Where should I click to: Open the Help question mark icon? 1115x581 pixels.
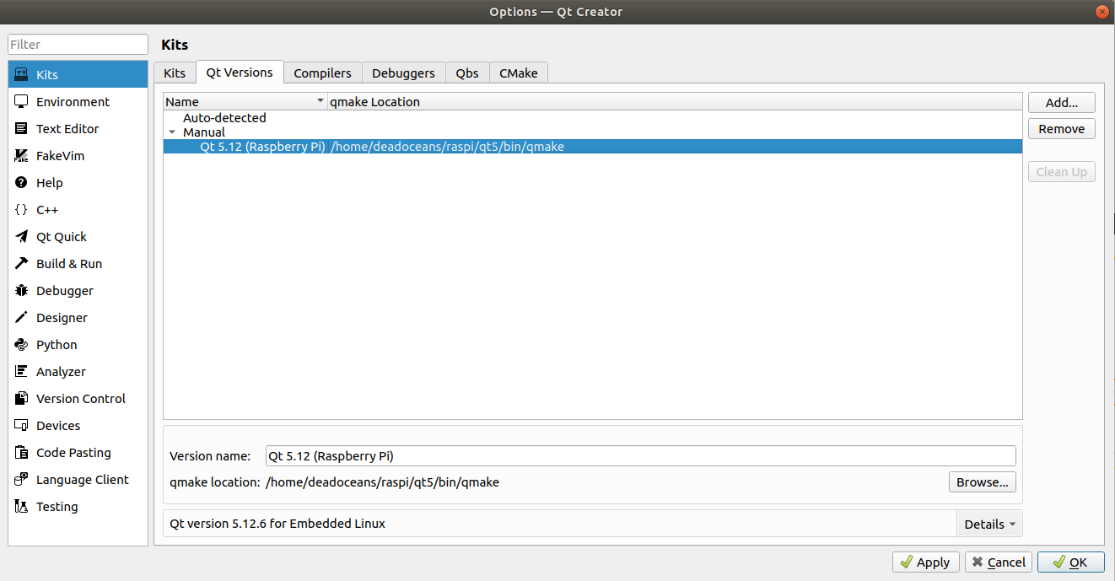[x=21, y=183]
